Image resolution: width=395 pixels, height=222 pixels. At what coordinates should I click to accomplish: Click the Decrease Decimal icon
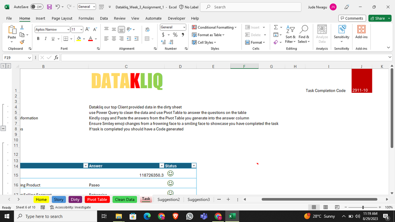(171, 42)
